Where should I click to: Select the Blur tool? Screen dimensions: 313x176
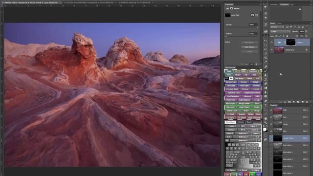coord(266,92)
